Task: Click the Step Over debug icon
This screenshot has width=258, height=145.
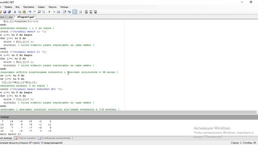Action: [x=64, y=12]
